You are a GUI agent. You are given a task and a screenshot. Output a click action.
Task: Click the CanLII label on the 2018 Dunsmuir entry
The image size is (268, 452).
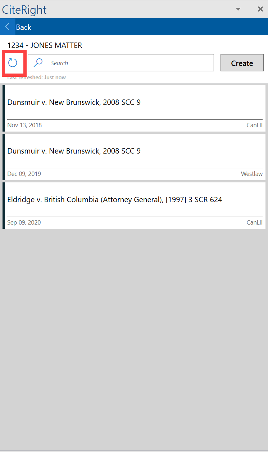tap(255, 125)
